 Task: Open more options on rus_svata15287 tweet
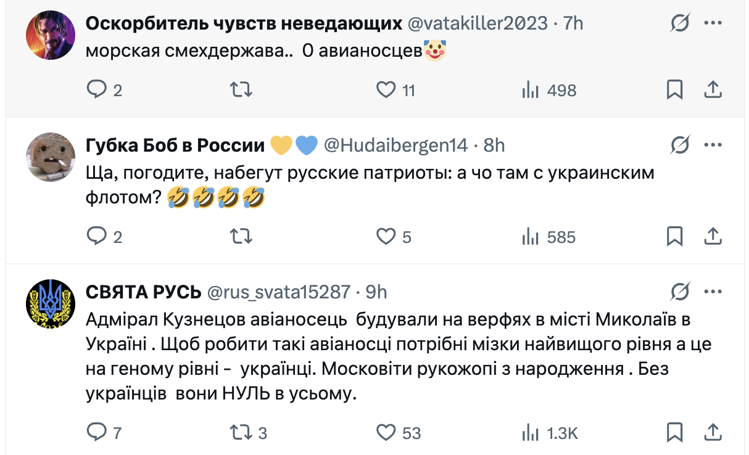pos(713,292)
